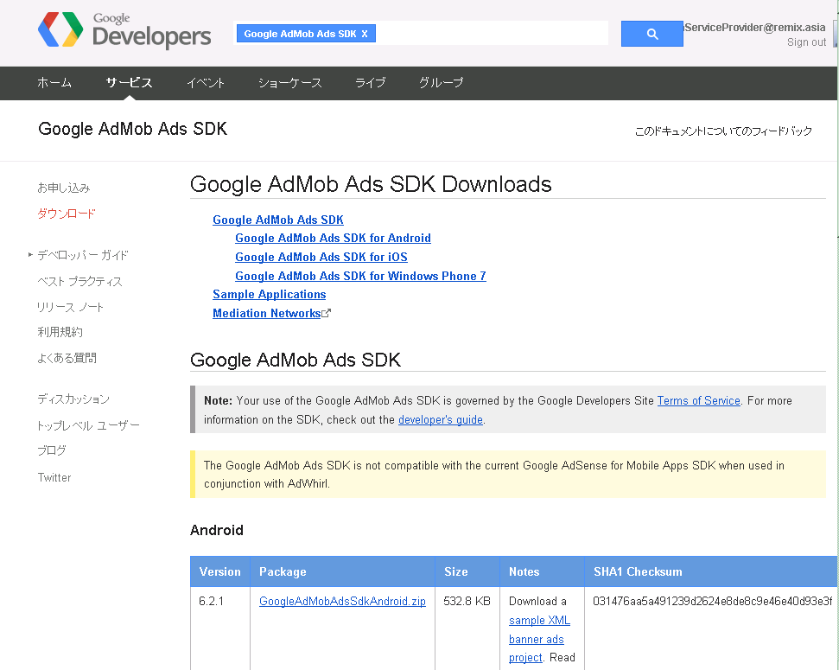Click the Google AdMob Ads SDK Downloads heading
This screenshot has width=839, height=670.
tap(371, 183)
